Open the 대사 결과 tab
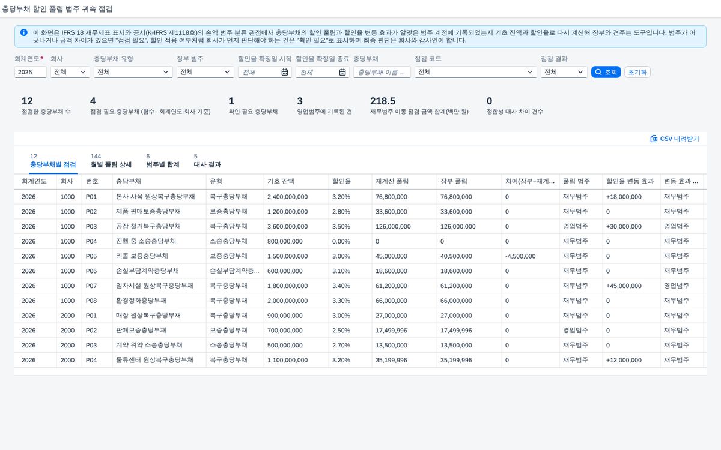Viewport: 721px width, 450px height. pos(207,164)
